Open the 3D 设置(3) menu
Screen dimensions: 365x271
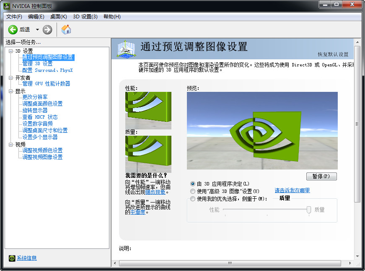pos(85,17)
